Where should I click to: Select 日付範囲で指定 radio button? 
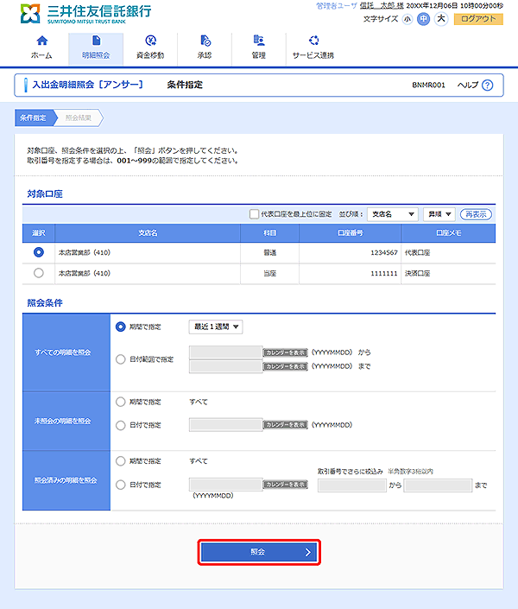(120, 359)
